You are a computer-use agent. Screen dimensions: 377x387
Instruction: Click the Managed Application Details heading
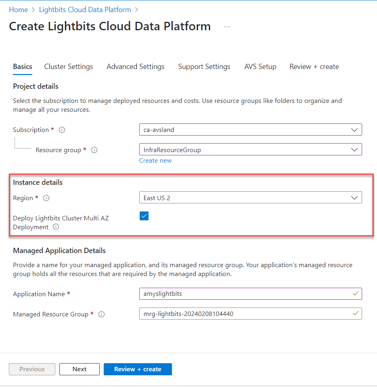[x=59, y=251]
